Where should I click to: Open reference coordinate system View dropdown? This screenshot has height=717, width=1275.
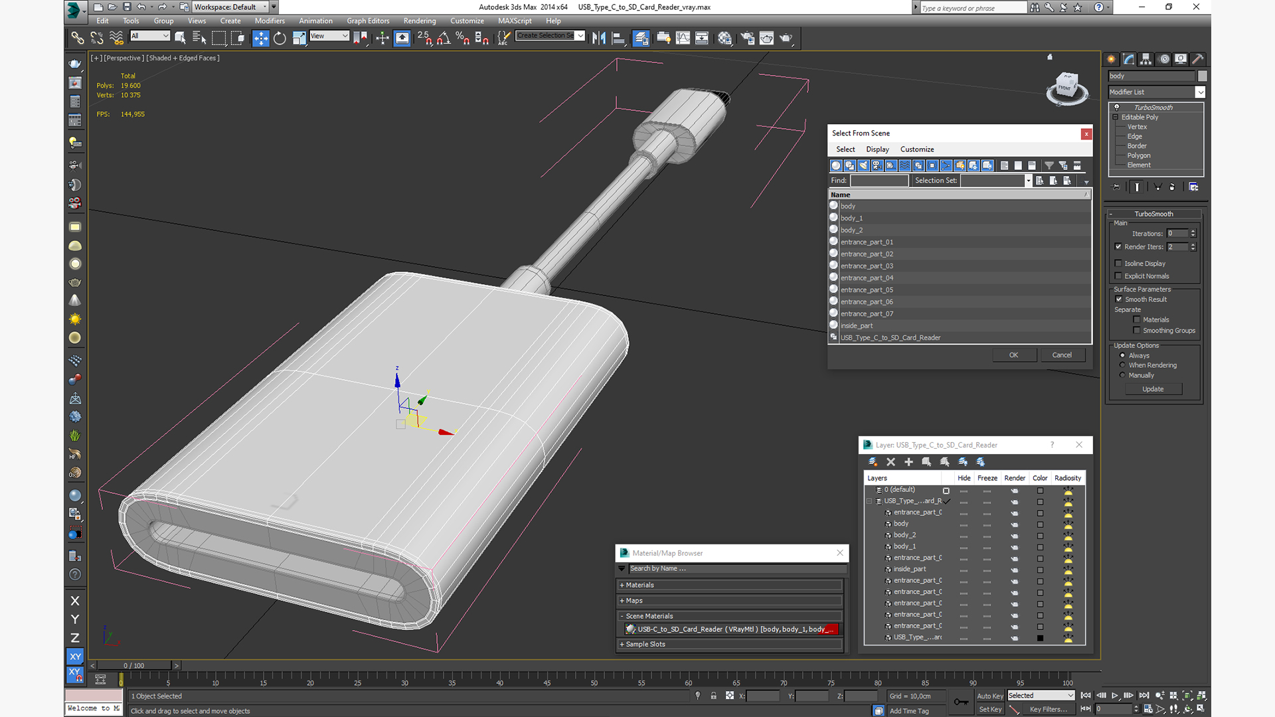tap(329, 36)
